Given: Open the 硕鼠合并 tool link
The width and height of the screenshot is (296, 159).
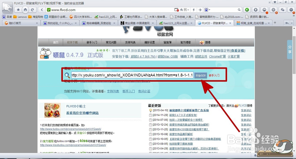Looking at the screenshot, I should [201, 56].
